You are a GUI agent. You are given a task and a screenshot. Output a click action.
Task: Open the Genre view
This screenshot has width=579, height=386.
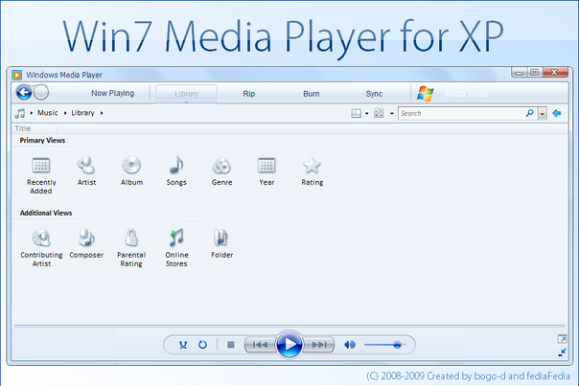tap(222, 170)
